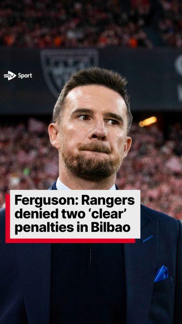Screen dimensions: 182x324
Task: Click the orange stadium light
Action: click(x=148, y=121)
